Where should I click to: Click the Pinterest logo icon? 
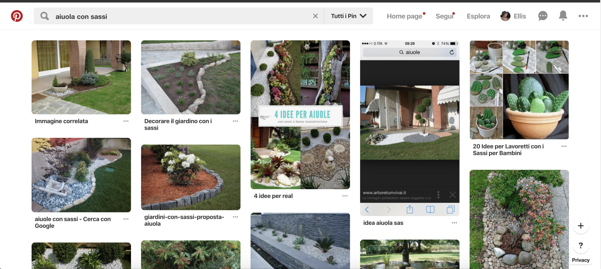click(x=17, y=16)
